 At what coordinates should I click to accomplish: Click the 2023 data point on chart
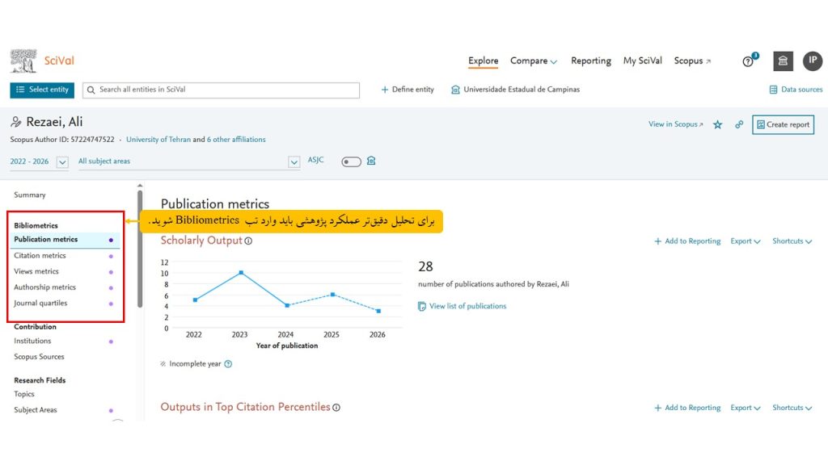tap(241, 273)
